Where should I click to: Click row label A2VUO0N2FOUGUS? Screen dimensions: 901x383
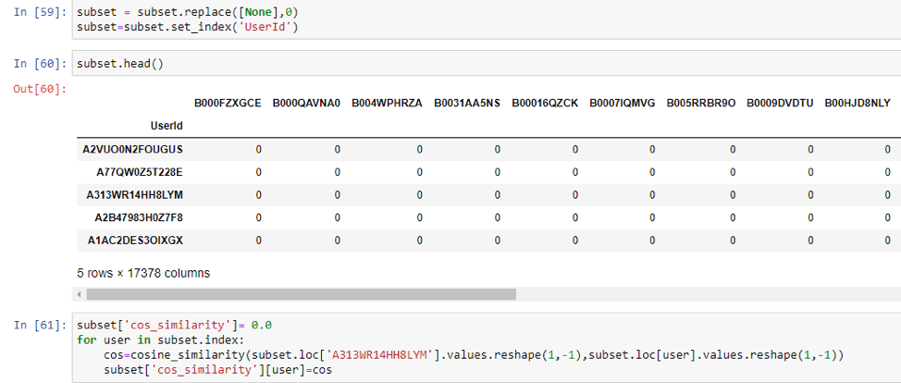tap(132, 150)
